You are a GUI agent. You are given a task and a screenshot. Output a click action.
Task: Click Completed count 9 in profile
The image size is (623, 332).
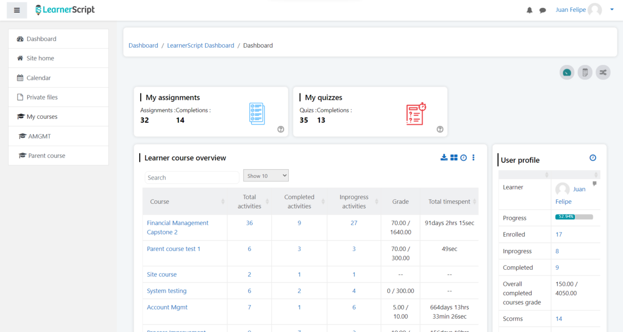557,268
